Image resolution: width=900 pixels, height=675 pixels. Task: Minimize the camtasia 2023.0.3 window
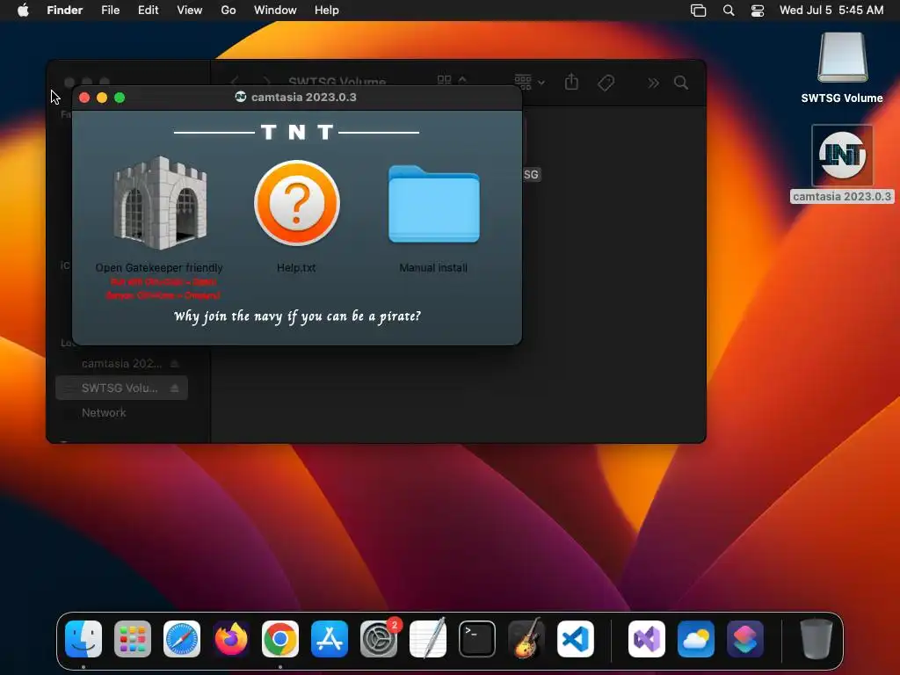point(102,98)
